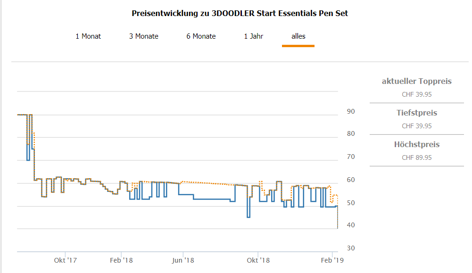Click the 'aktueller Toppreis' label

point(416,82)
